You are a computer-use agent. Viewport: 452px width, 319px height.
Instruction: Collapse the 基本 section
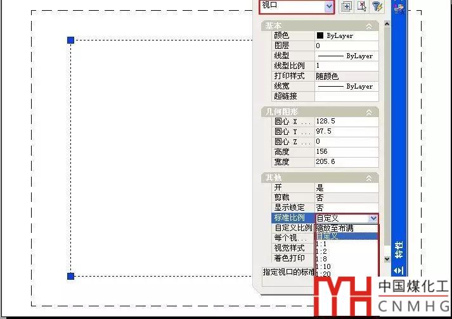369,27
